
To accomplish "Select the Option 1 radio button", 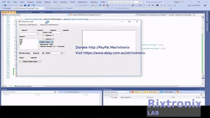I will coord(44,35).
